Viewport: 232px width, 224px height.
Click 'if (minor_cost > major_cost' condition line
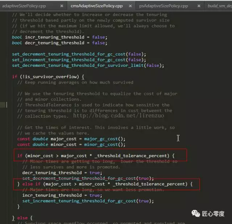(x=96, y=156)
